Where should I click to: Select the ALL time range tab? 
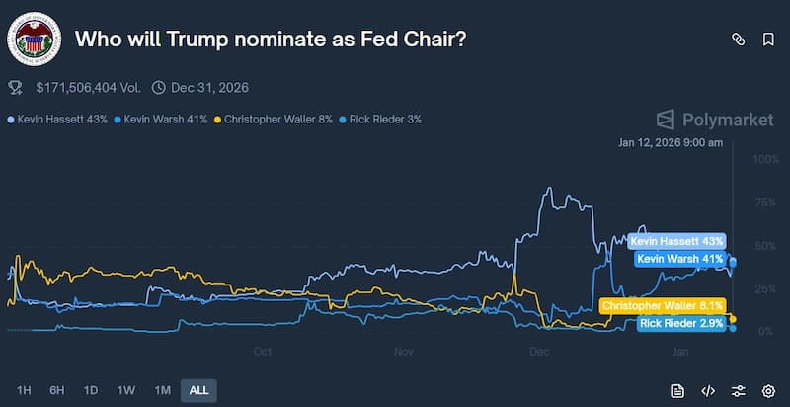(x=198, y=390)
